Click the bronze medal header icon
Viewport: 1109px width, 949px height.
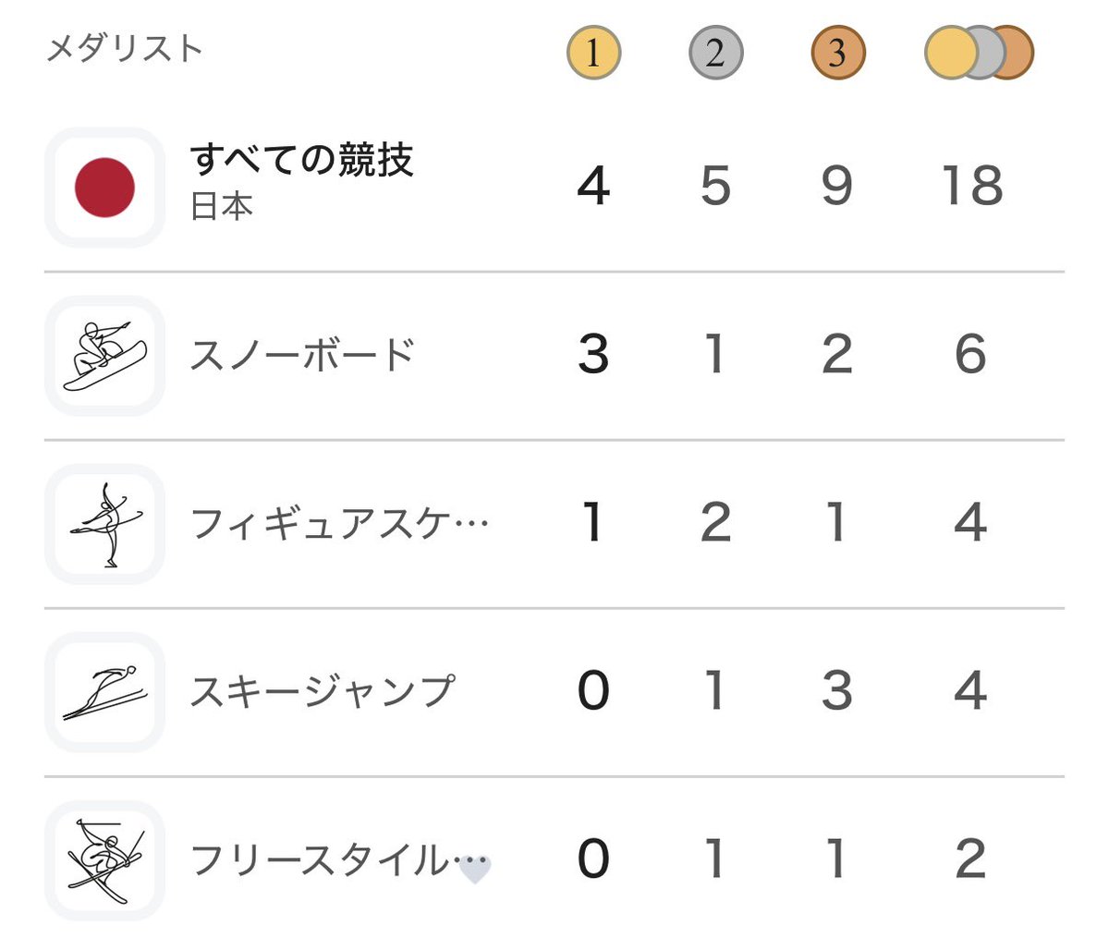click(x=837, y=53)
